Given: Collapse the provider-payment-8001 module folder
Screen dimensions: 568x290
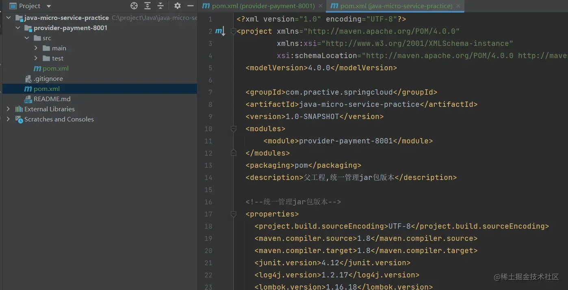Looking at the screenshot, I should [x=18, y=28].
